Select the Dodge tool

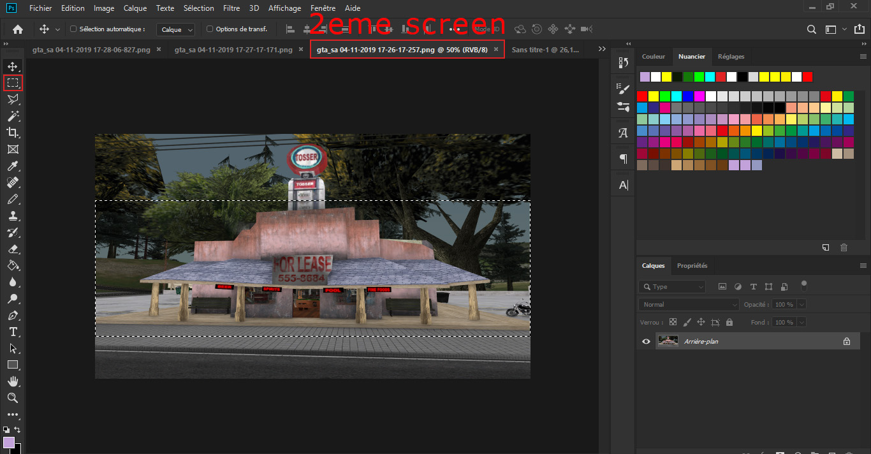click(x=13, y=298)
